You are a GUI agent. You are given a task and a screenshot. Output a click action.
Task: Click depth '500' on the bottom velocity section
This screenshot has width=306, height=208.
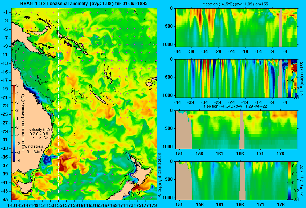point(169,179)
